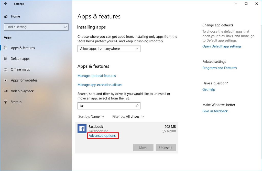Select the Default apps sidebar icon
This screenshot has width=262, height=171.
click(x=5, y=58)
